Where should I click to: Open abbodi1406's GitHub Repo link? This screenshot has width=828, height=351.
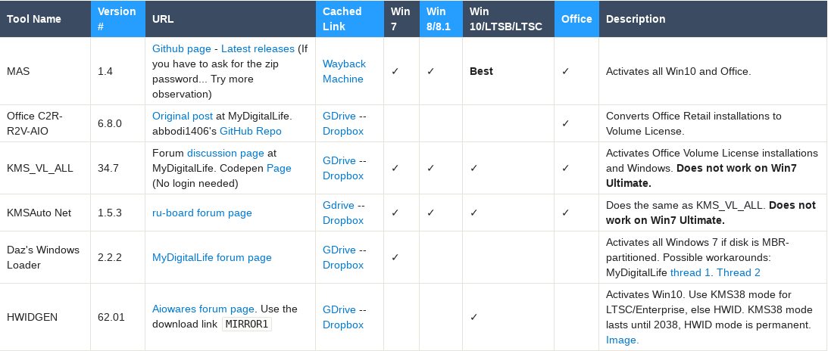click(250, 131)
